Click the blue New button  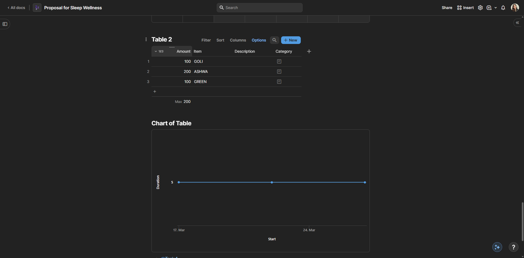tap(291, 40)
